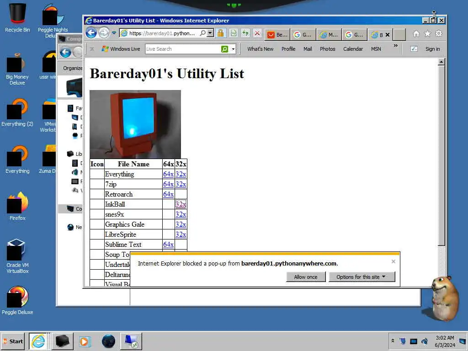This screenshot has width=468, height=351.
Task: Open Favorites star icon
Action: pyautogui.click(x=427, y=34)
